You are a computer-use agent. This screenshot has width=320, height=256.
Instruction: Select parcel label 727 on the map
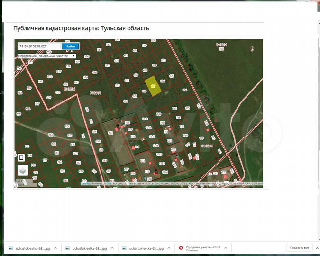(127, 169)
